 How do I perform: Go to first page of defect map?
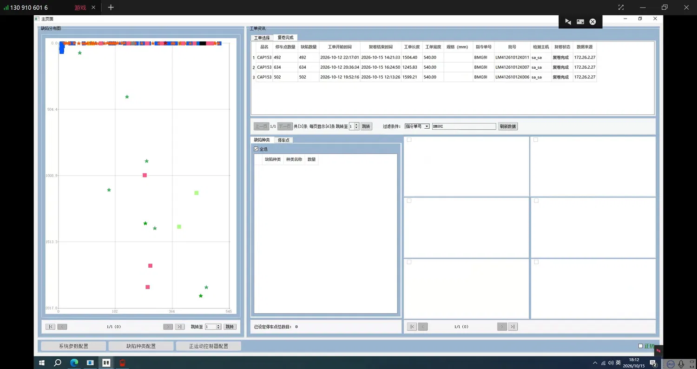(x=50, y=327)
